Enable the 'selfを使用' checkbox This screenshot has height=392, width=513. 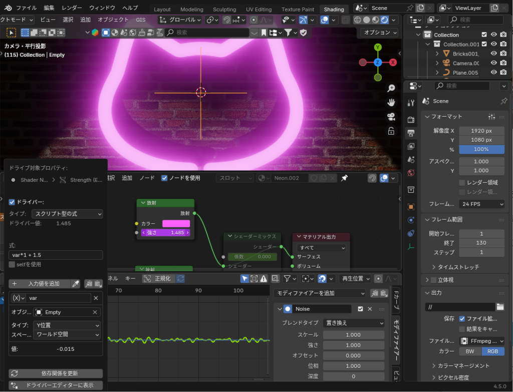(13, 264)
